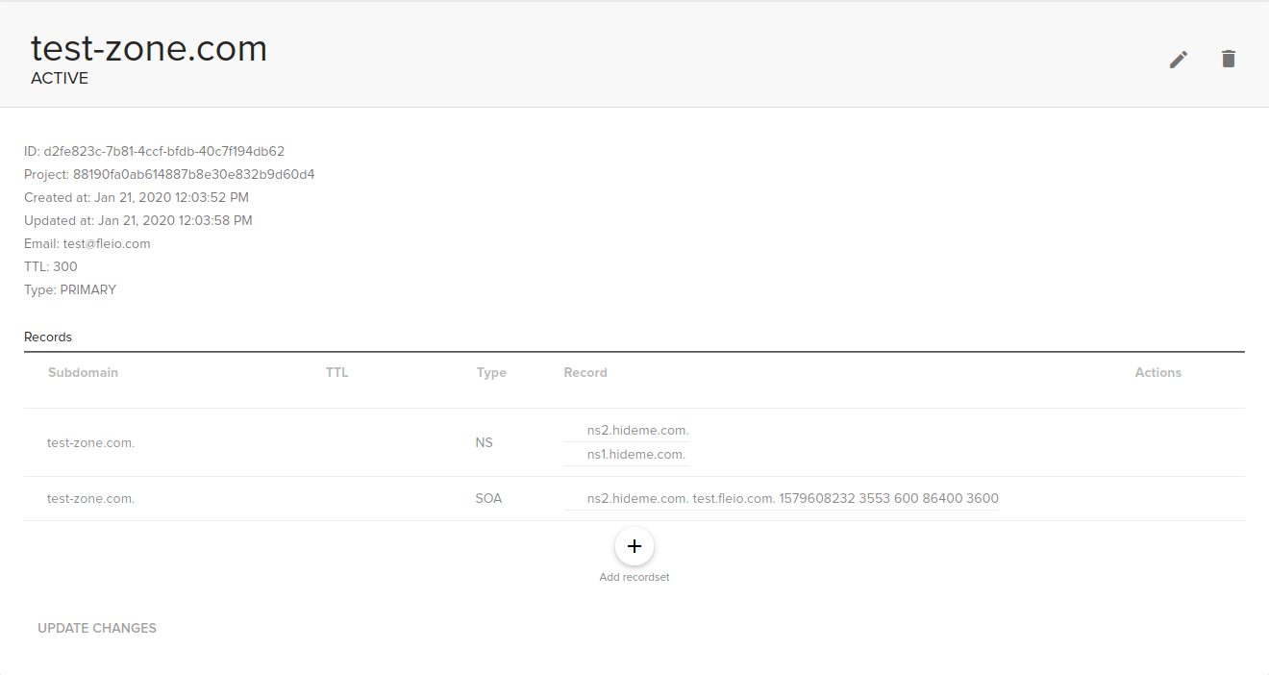Click the pencil edit zone icon
Screen dimensions: 1269x675
tap(1178, 60)
